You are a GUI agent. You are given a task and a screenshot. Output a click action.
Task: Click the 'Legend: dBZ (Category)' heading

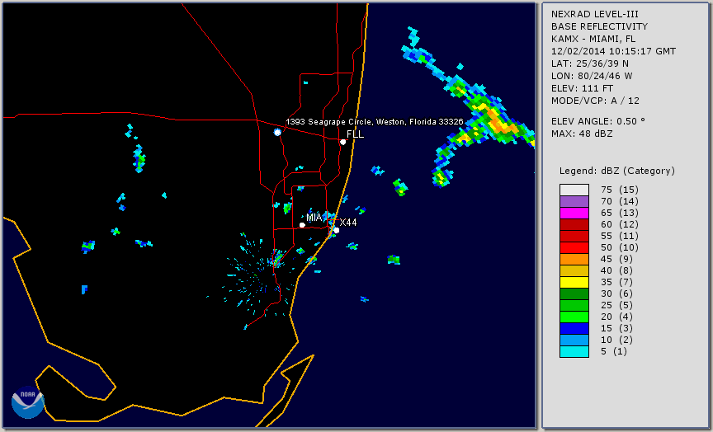617,171
